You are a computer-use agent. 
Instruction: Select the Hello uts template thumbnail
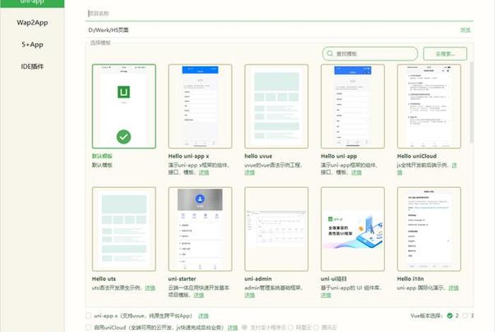124,229
